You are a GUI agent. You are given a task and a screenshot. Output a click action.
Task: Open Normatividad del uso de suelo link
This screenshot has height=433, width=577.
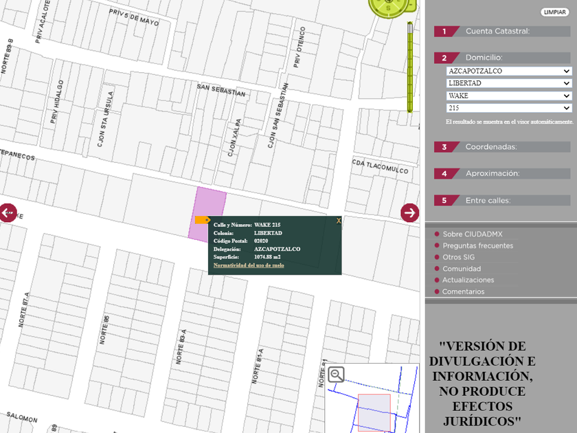(249, 265)
